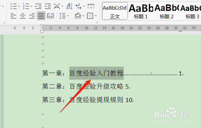This screenshot has width=201, height=128.
Task: Toggle justified alignment button
Action: pyautogui.click(x=41, y=16)
